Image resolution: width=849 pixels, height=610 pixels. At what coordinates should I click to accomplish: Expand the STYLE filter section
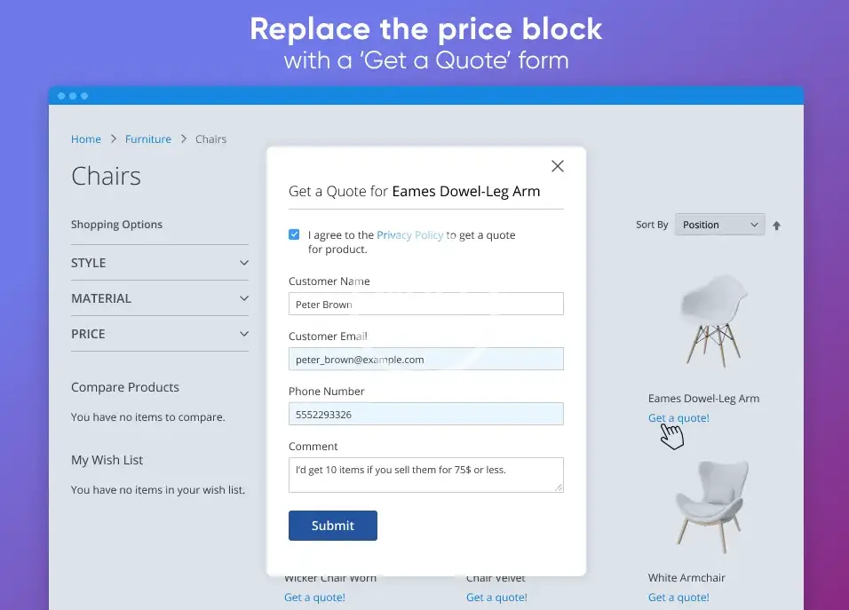160,263
